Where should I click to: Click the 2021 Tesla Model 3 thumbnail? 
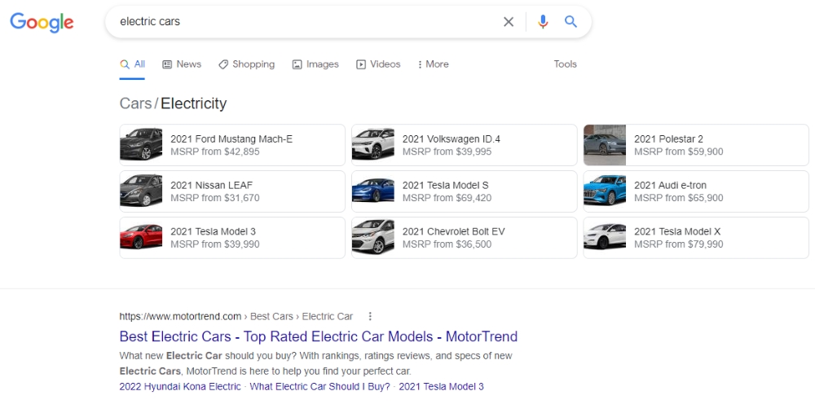click(x=141, y=237)
